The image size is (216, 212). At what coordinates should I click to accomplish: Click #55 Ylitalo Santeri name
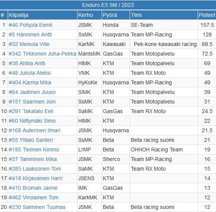click(x=31, y=140)
